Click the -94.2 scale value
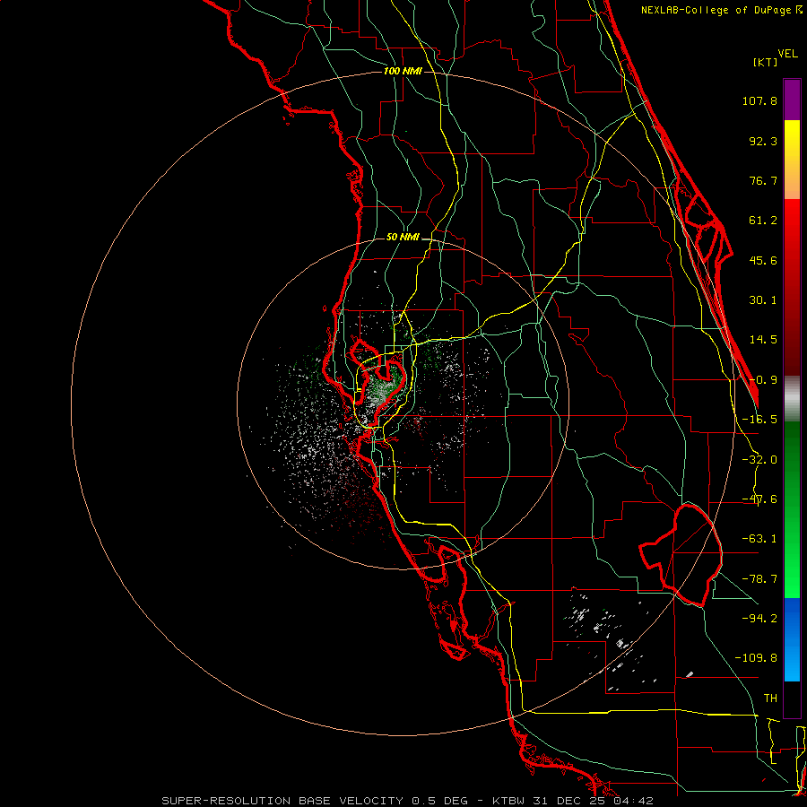The image size is (807, 807). click(759, 618)
